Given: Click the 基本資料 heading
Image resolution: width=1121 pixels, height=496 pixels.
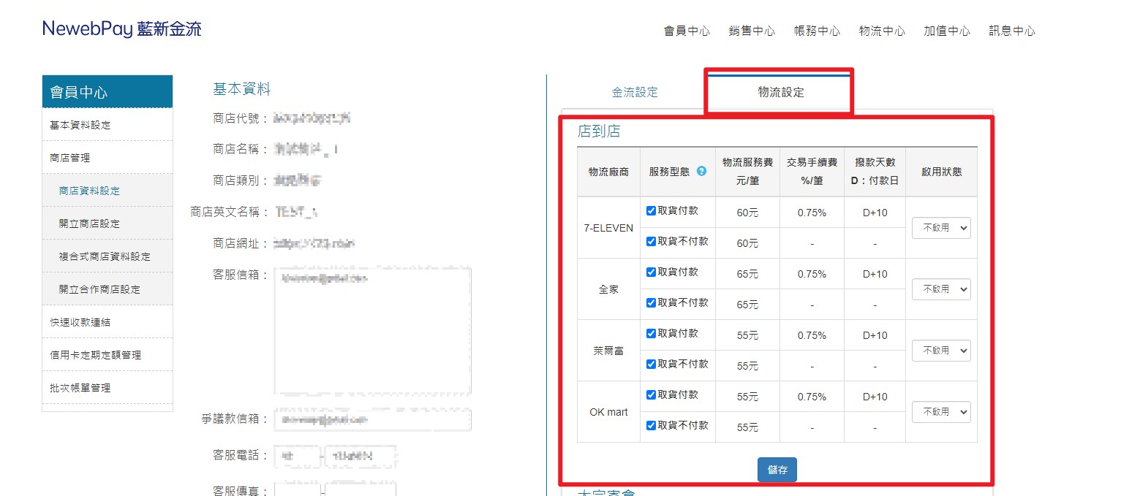Looking at the screenshot, I should click(241, 89).
